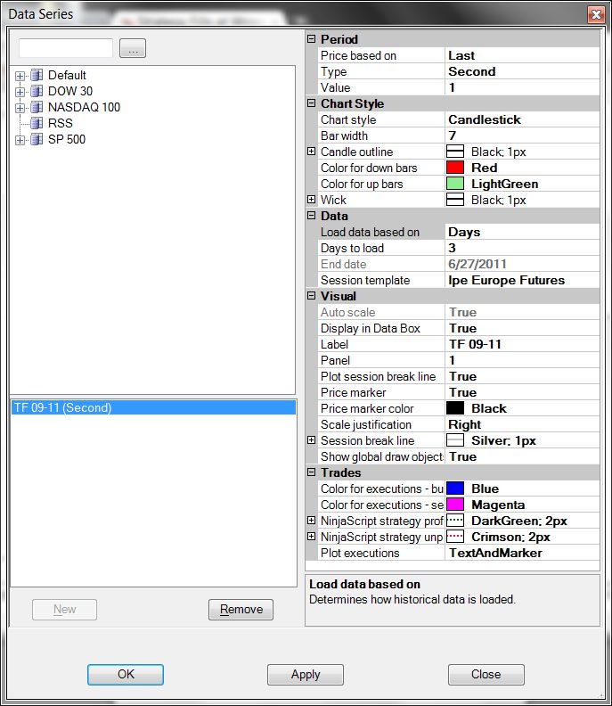
Task: Select TF 09-11 (Second) data series
Action: (x=153, y=407)
